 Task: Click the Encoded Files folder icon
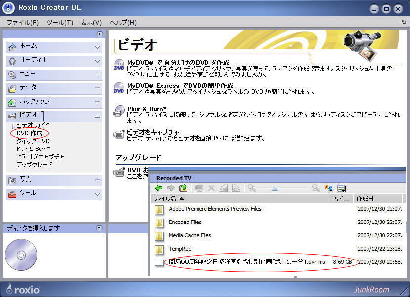point(159,223)
